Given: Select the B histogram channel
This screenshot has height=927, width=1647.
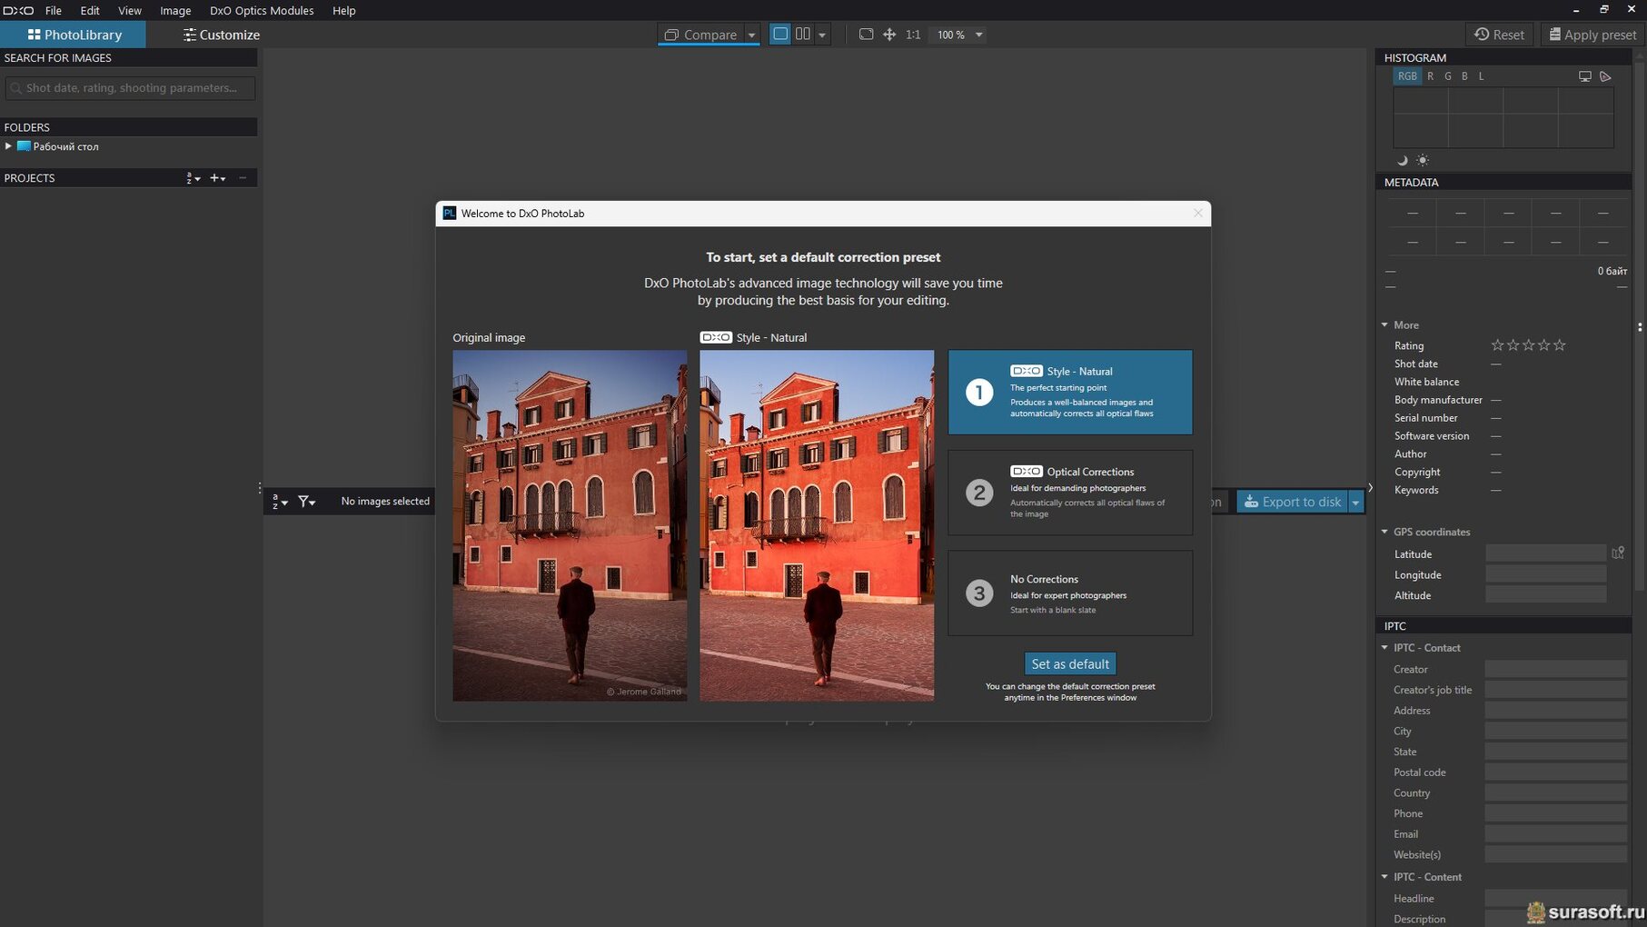Looking at the screenshot, I should pos(1463,76).
